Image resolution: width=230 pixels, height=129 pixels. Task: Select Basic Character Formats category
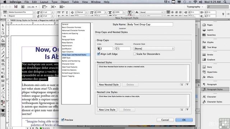72,27
